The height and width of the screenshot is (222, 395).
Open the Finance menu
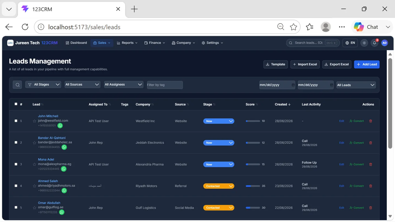coord(155,43)
